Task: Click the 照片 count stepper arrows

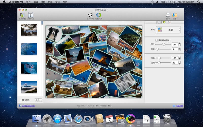Action: coord(180,44)
